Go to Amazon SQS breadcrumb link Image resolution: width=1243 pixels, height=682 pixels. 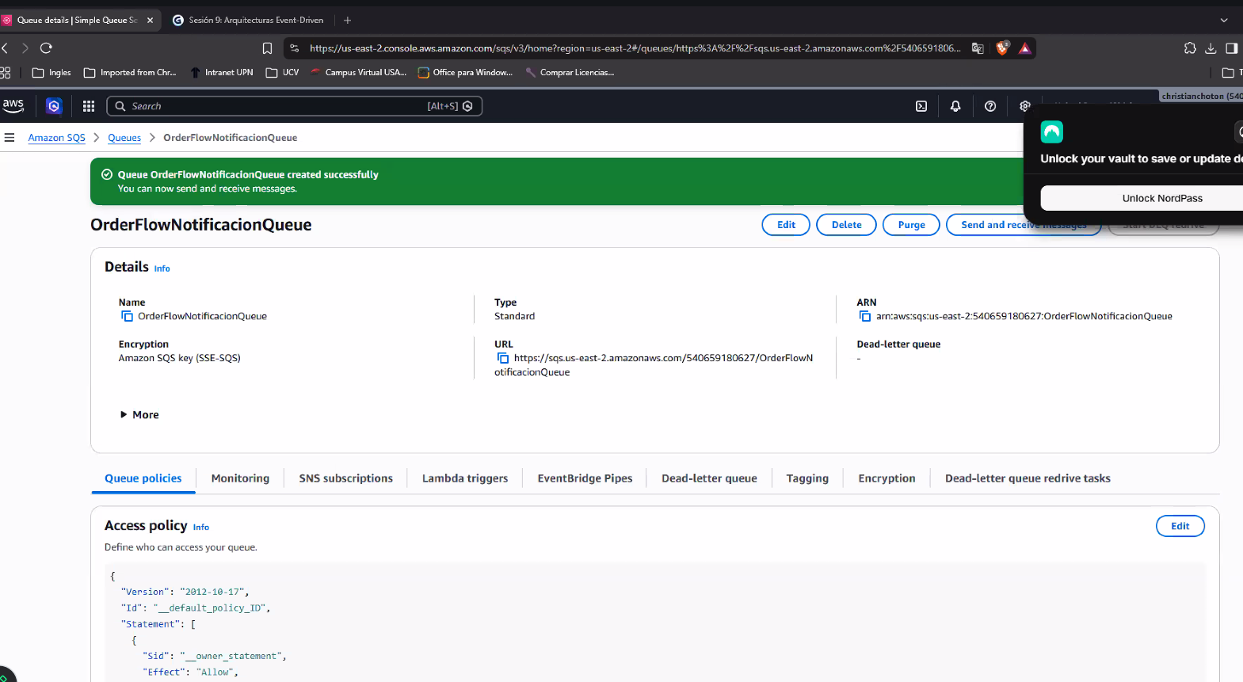click(56, 138)
